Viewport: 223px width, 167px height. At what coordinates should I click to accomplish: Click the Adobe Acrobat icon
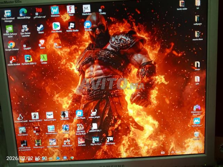click(x=13, y=59)
